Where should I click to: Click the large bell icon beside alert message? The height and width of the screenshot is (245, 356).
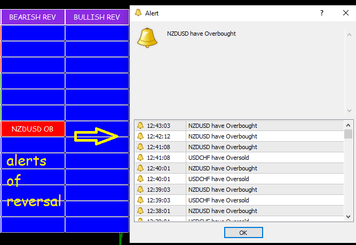coord(147,38)
